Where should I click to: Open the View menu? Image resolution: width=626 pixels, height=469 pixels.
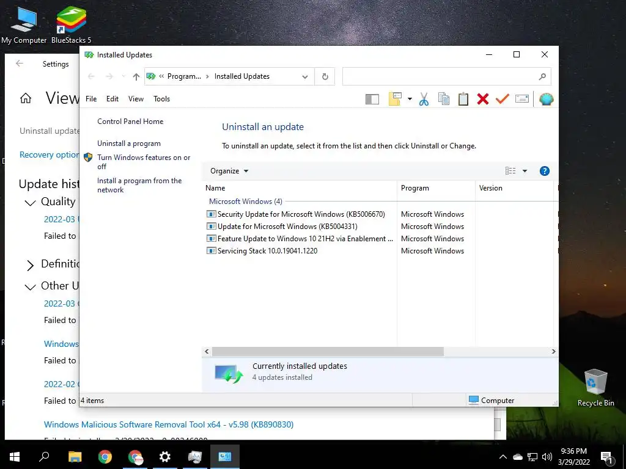tap(136, 99)
